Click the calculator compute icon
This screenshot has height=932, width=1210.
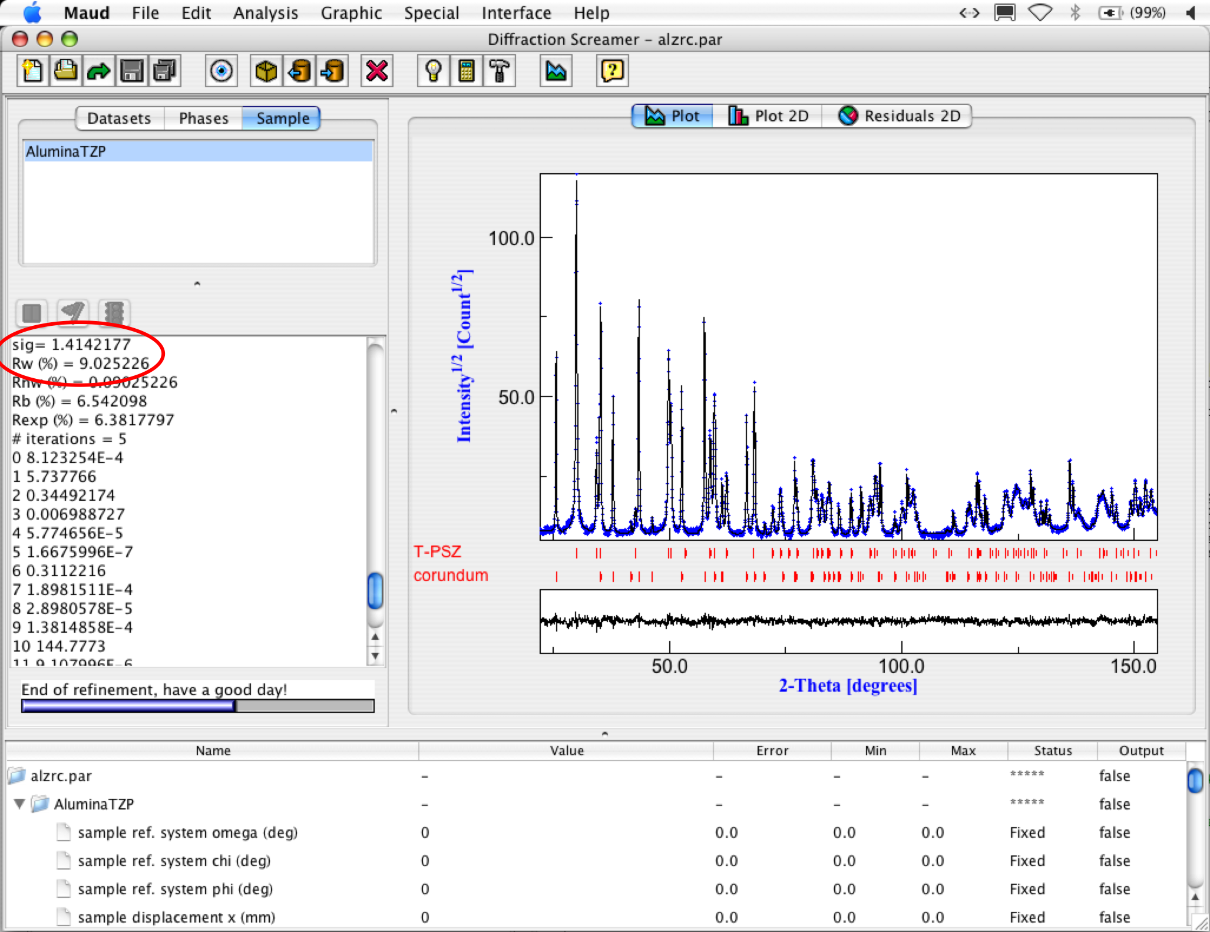[x=466, y=71]
